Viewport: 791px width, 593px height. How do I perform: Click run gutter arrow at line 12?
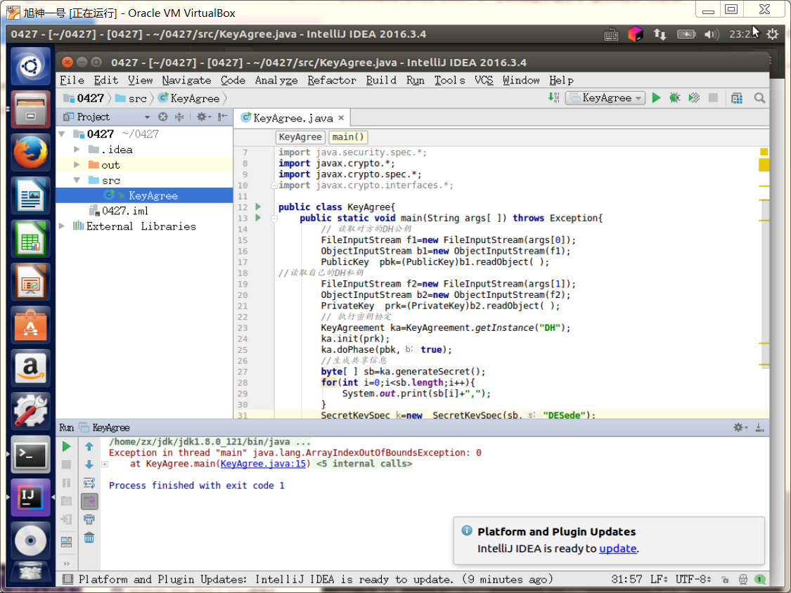(258, 207)
